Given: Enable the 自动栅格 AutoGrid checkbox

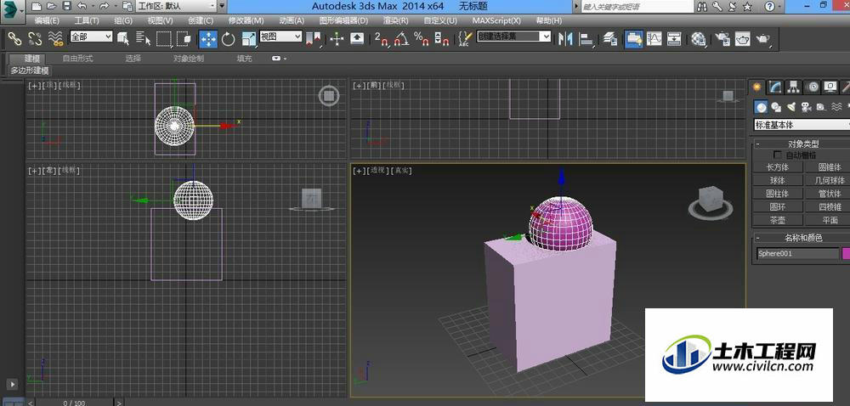Looking at the screenshot, I should click(778, 155).
